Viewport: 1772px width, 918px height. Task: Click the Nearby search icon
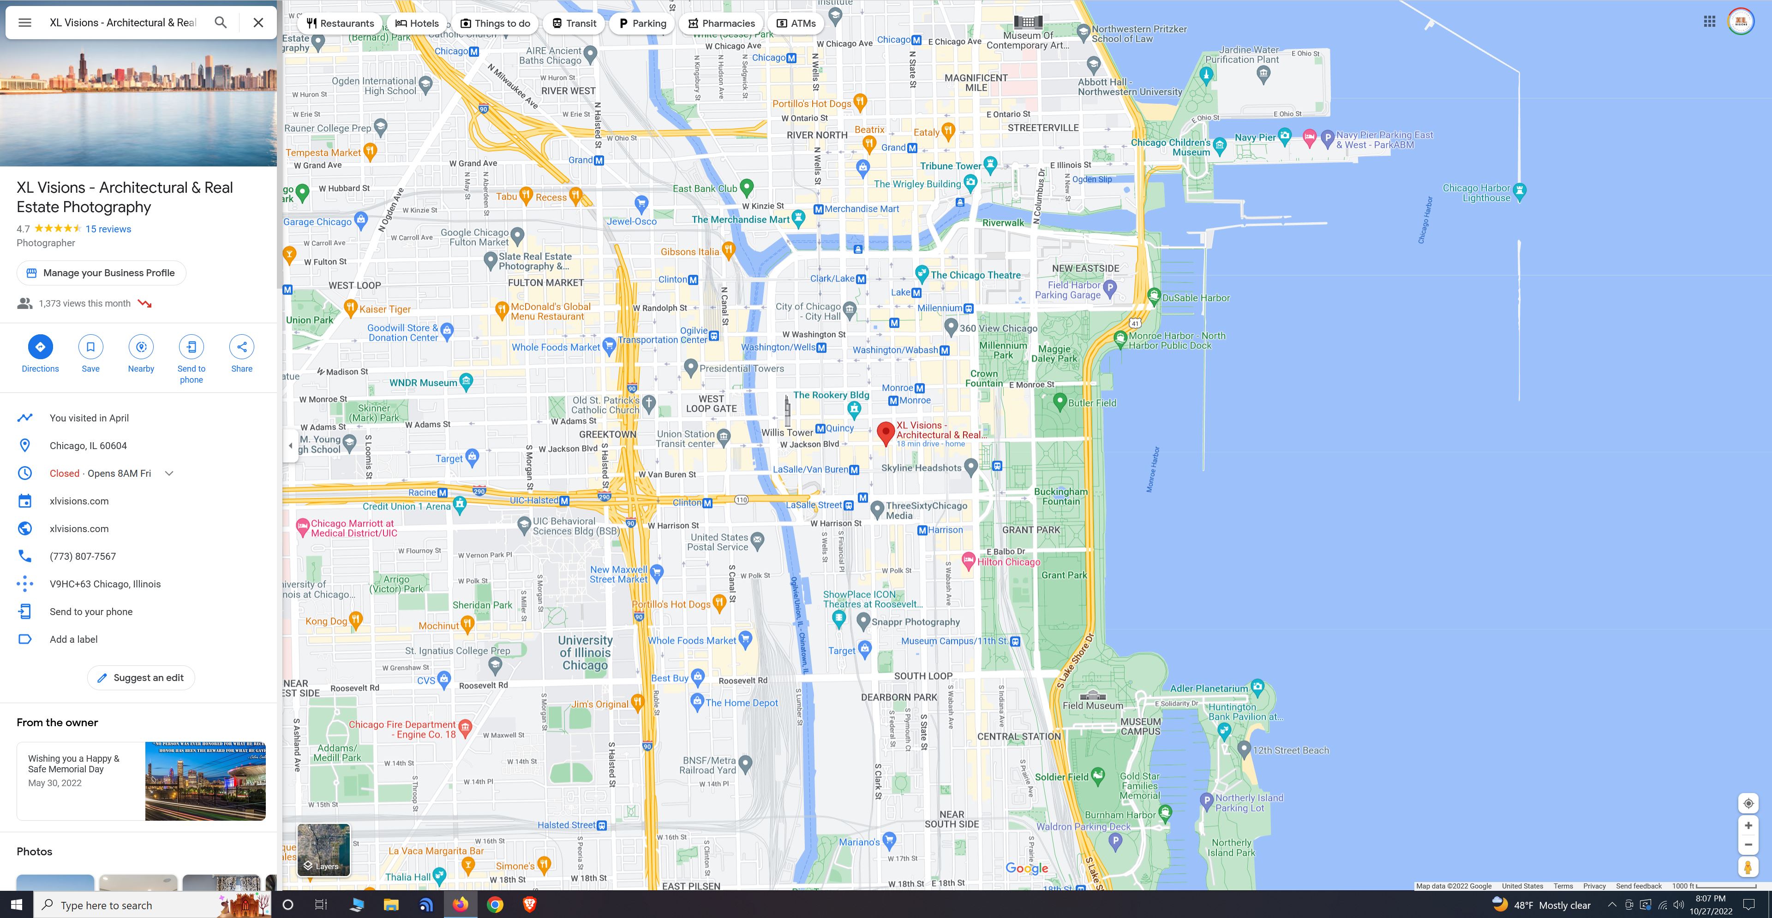141,347
